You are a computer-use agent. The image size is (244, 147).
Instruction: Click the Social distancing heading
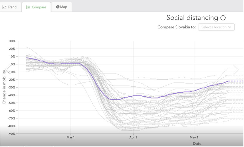[192, 18]
